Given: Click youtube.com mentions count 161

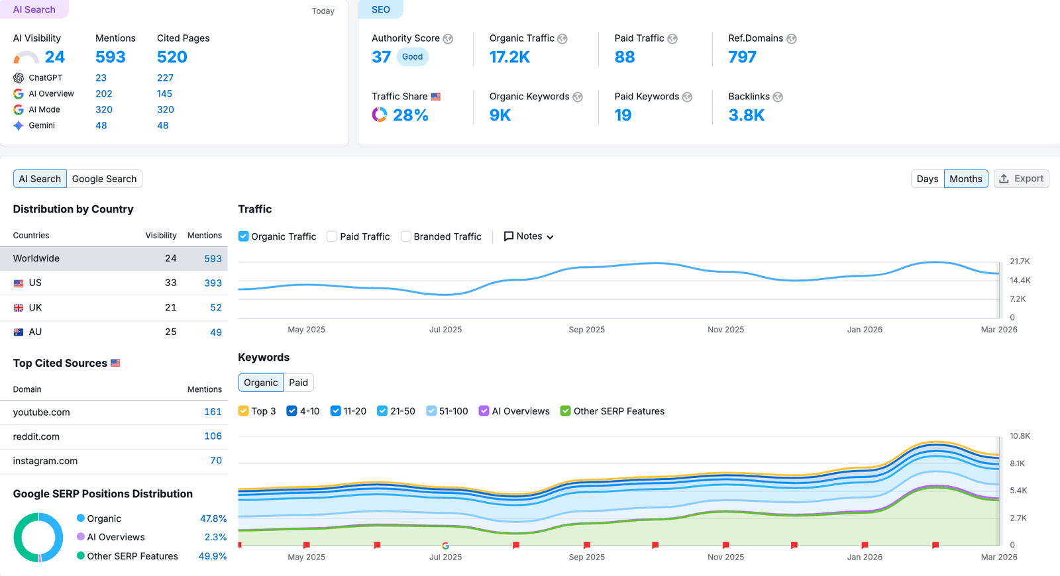Looking at the screenshot, I should (213, 412).
